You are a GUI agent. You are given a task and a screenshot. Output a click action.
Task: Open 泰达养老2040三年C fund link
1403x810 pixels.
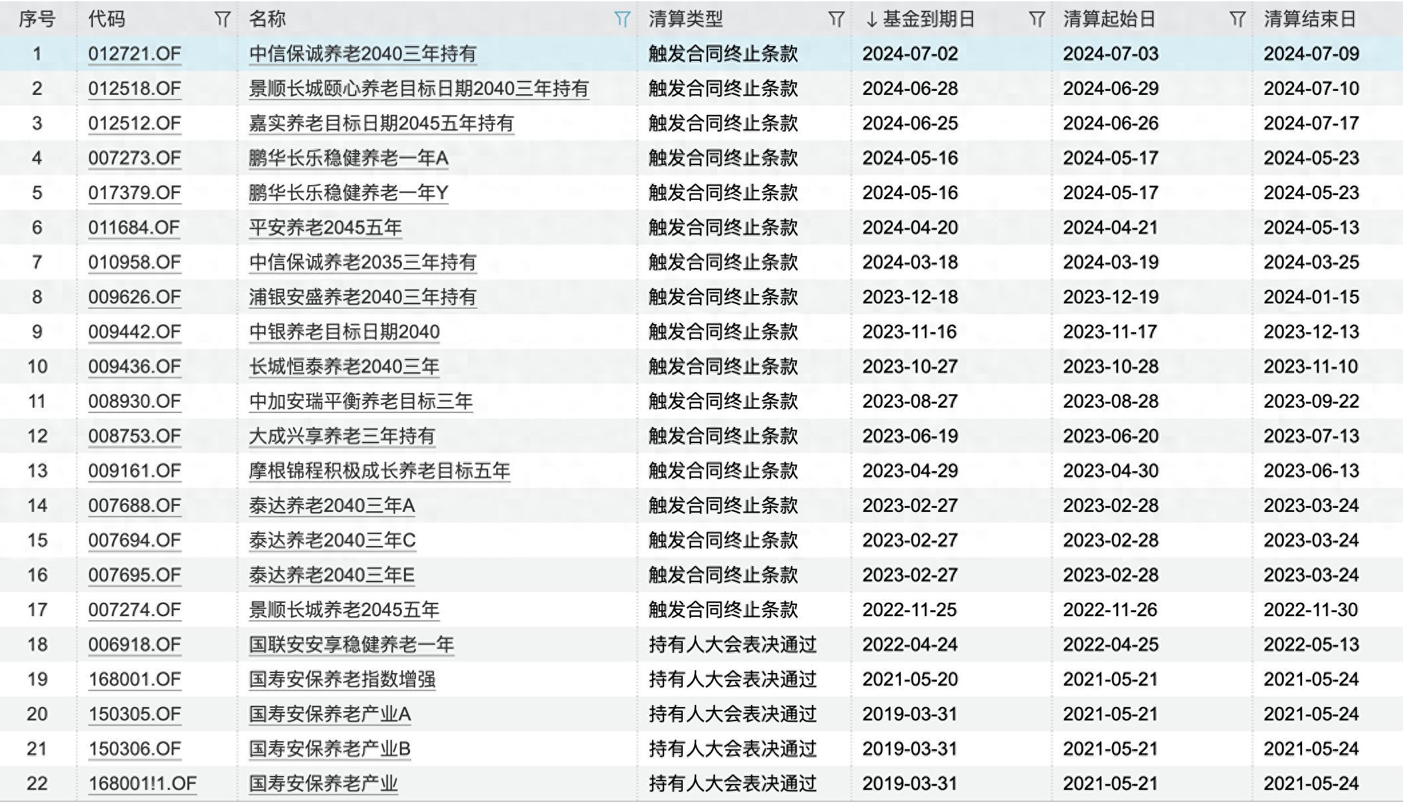tap(332, 541)
